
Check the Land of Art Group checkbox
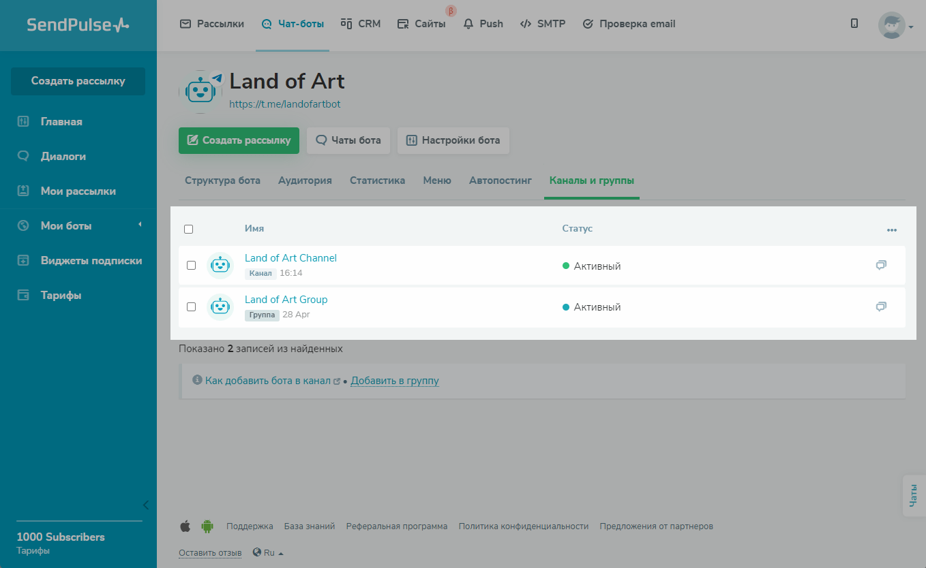(x=192, y=307)
